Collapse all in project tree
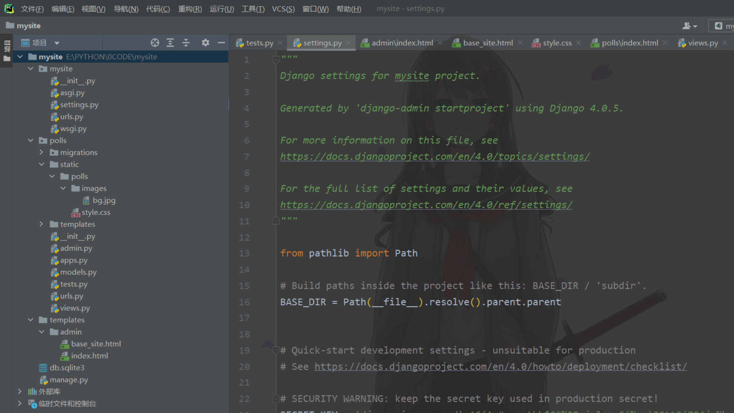Viewport: 734px width, 413px height. click(x=186, y=43)
